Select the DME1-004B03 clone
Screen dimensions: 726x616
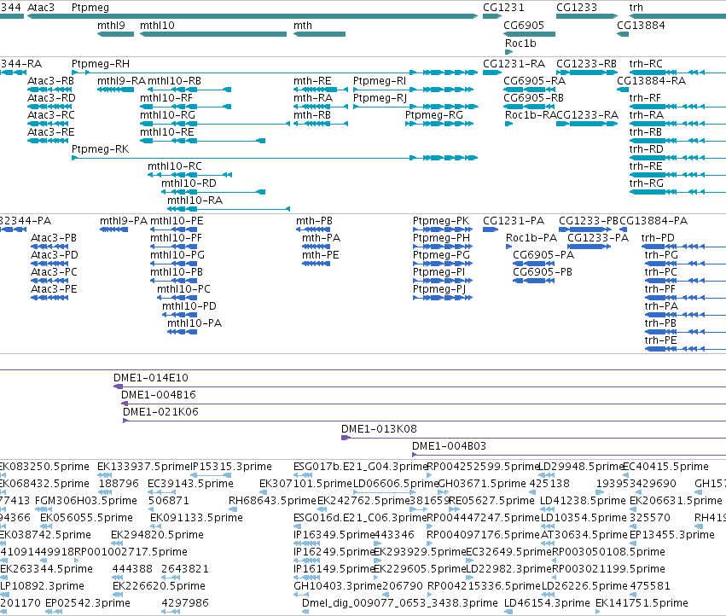[x=569, y=455]
